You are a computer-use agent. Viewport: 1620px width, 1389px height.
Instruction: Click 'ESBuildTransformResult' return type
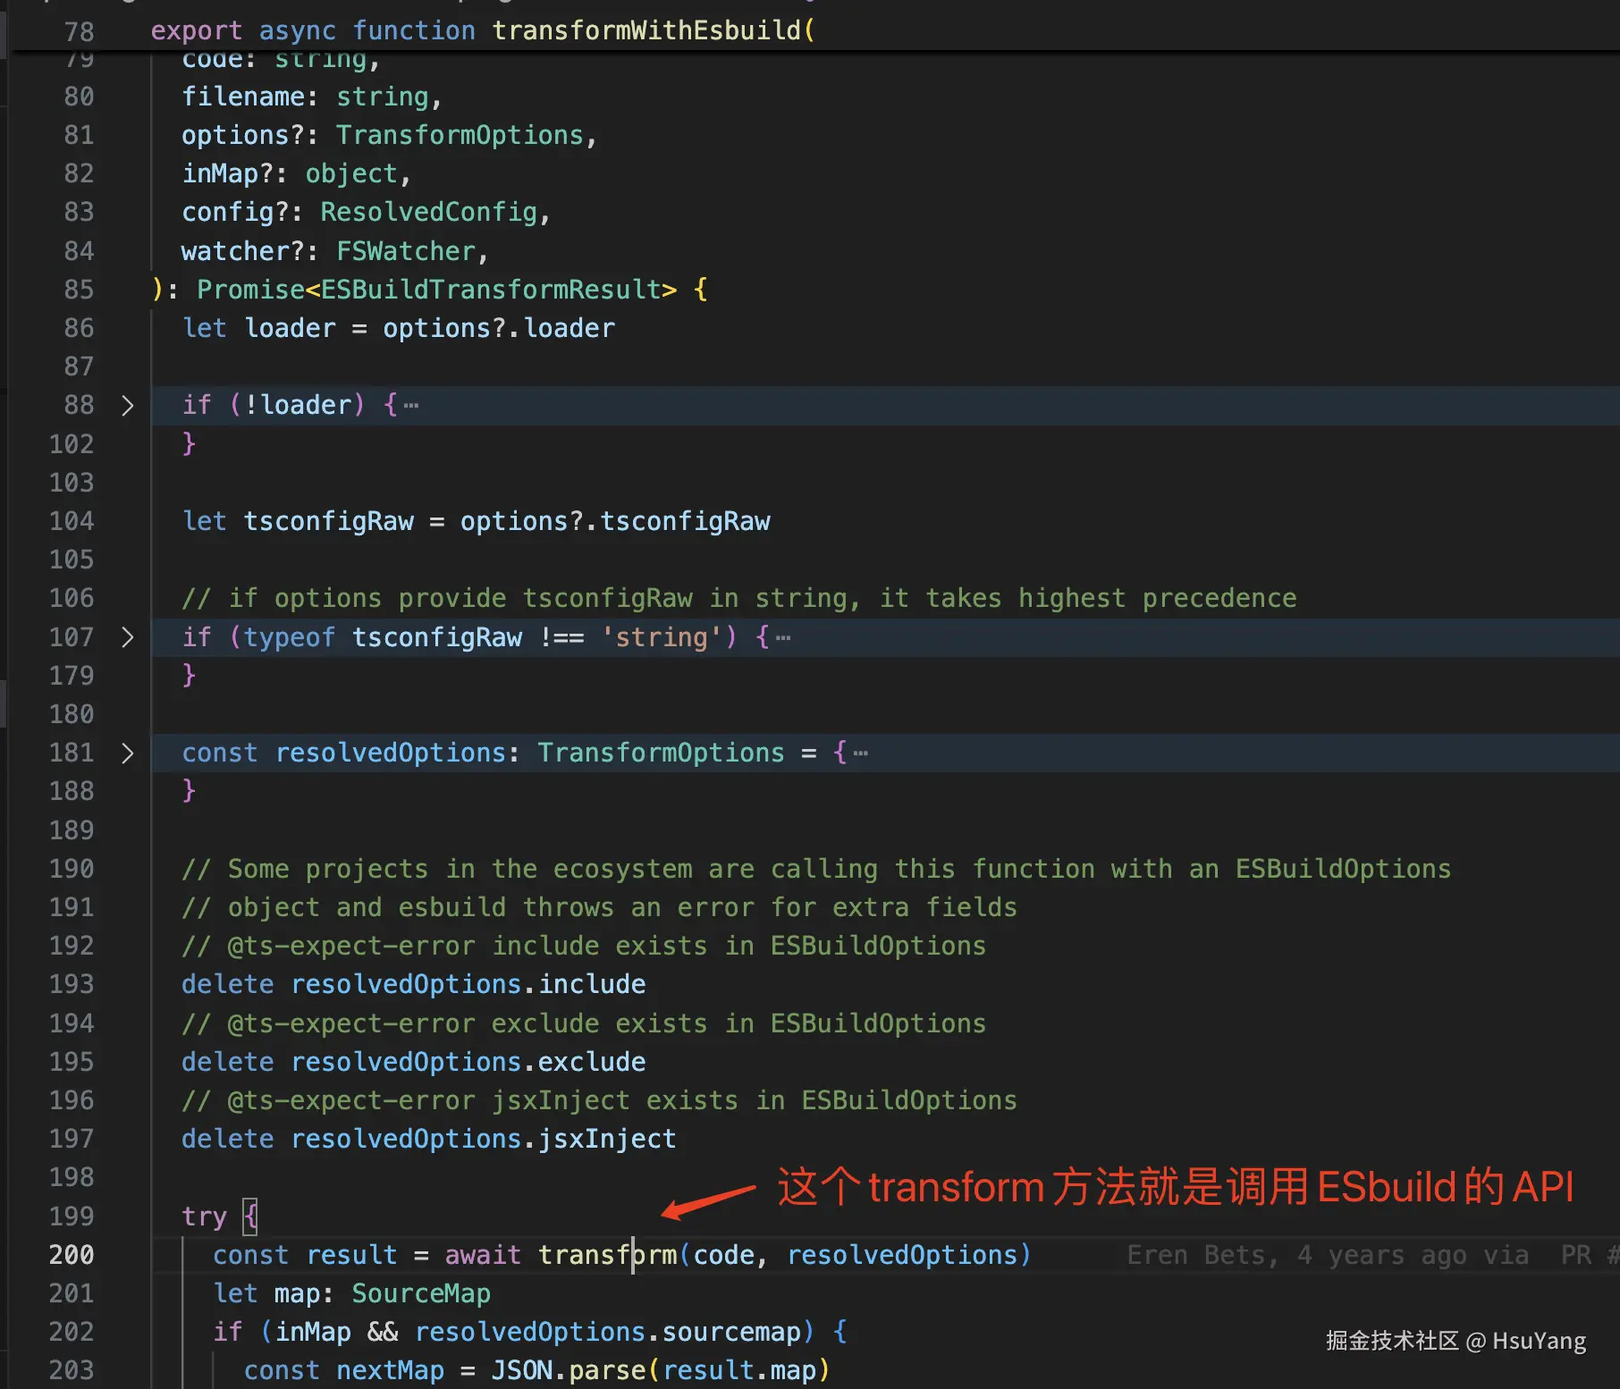[491, 290]
